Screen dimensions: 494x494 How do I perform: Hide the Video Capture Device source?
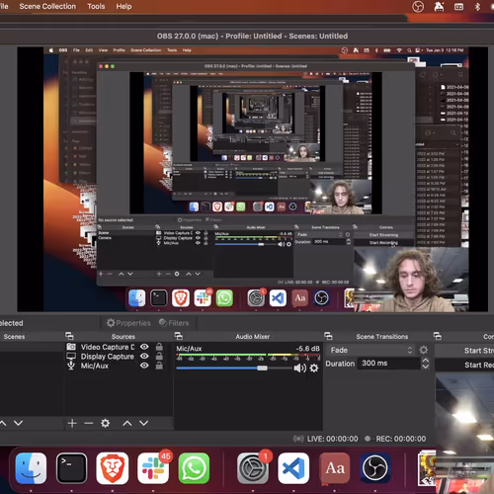[144, 347]
